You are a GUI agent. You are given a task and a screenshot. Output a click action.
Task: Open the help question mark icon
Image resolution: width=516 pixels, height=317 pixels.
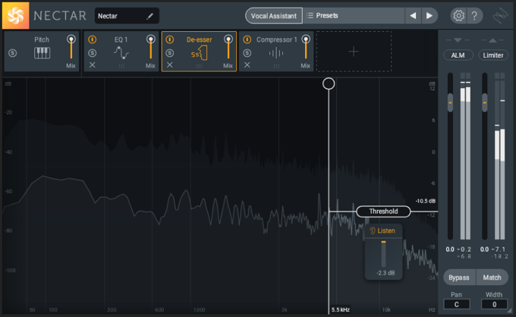pos(474,15)
